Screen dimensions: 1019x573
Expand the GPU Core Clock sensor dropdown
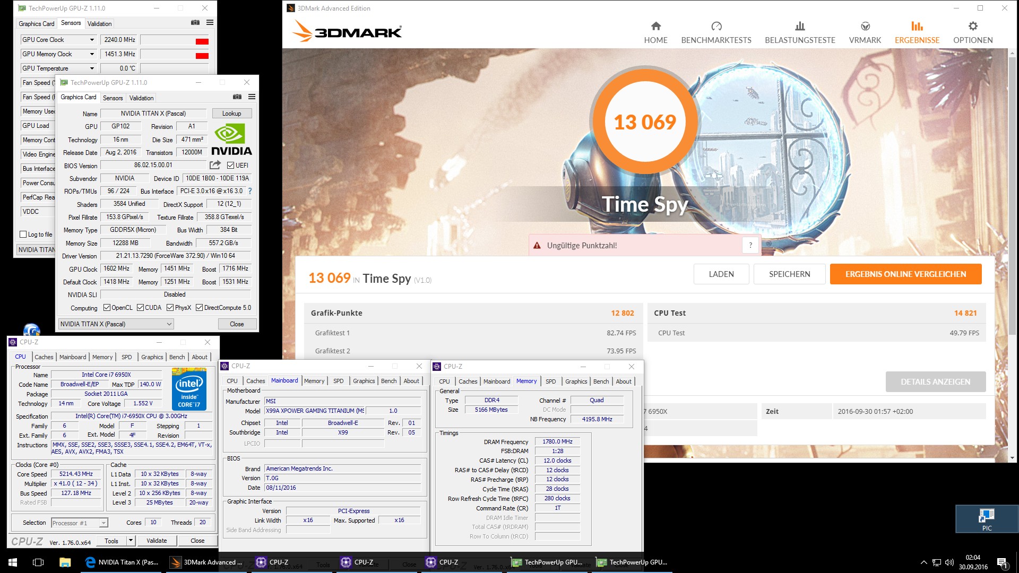click(x=92, y=40)
